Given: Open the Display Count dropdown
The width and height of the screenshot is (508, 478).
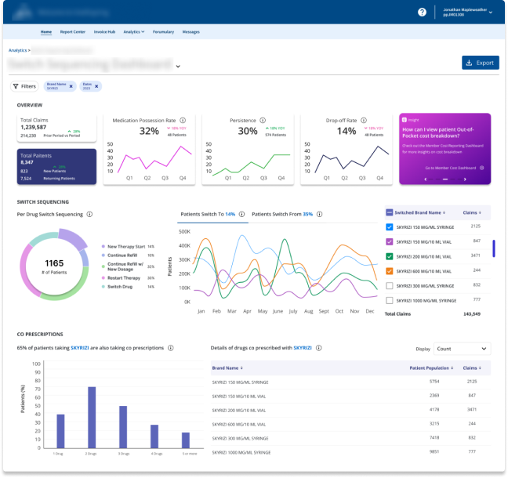Looking at the screenshot, I should 462,349.
